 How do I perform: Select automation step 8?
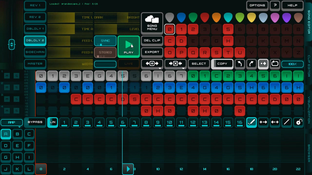[146, 122]
